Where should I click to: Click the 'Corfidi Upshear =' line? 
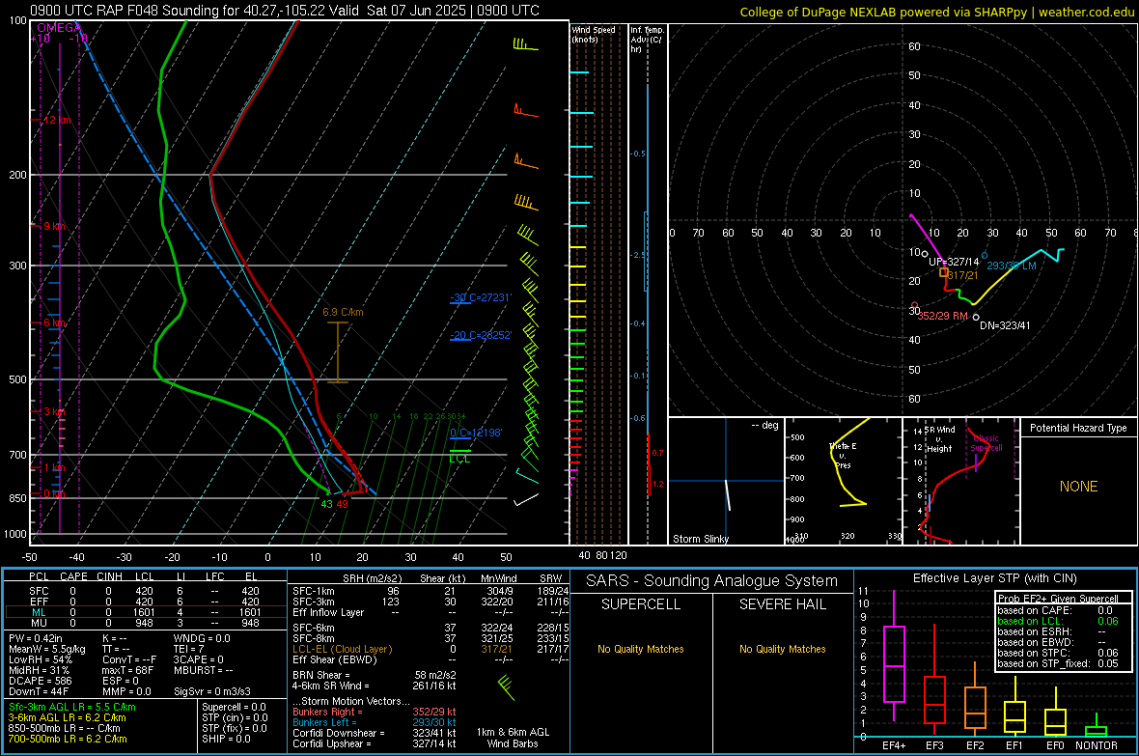[x=375, y=742]
